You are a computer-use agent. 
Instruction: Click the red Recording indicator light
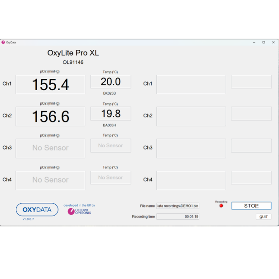point(221,206)
